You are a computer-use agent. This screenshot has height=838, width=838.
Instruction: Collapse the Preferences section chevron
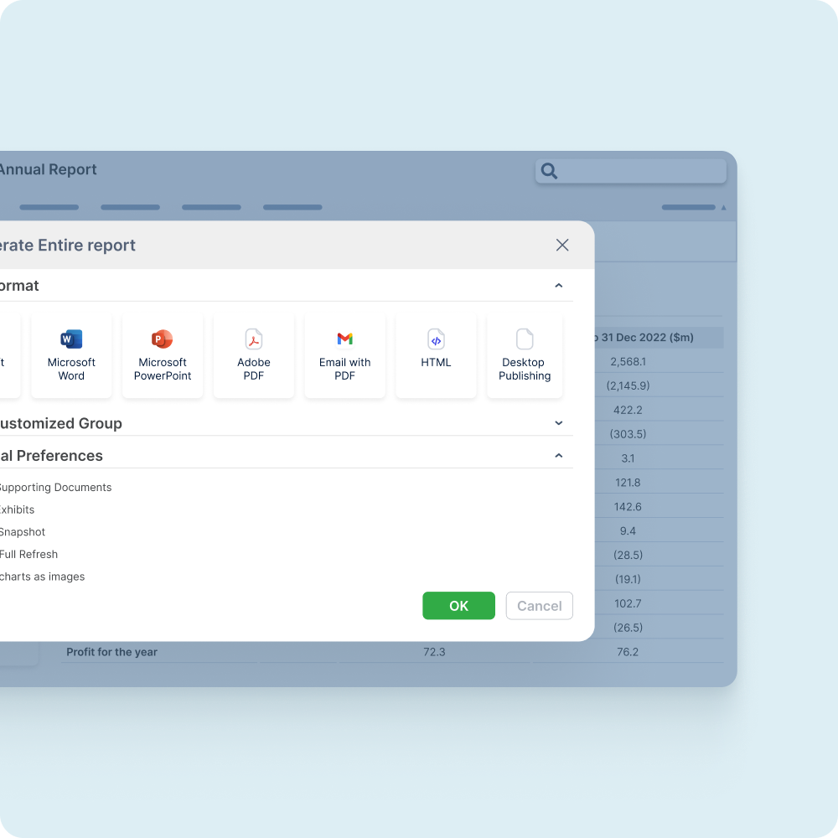(x=558, y=455)
